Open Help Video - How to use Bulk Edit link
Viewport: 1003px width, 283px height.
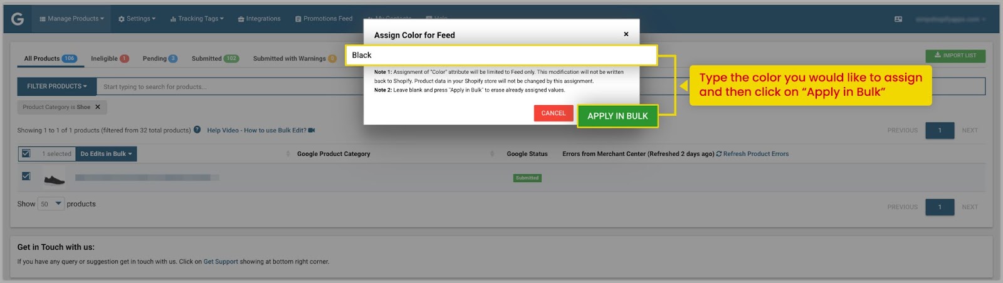[x=261, y=130]
